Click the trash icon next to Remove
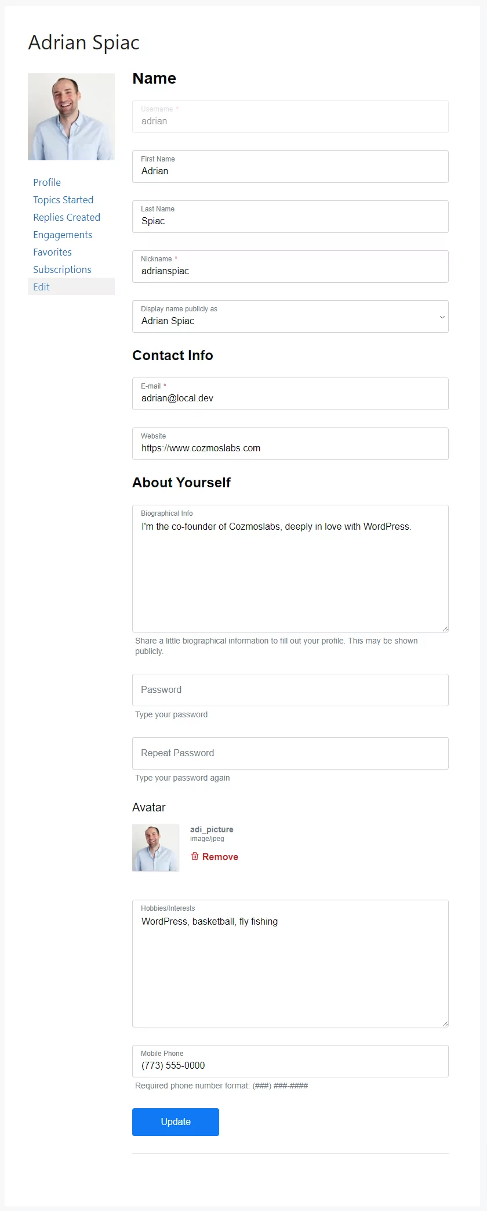Image resolution: width=487 pixels, height=1211 pixels. click(195, 856)
